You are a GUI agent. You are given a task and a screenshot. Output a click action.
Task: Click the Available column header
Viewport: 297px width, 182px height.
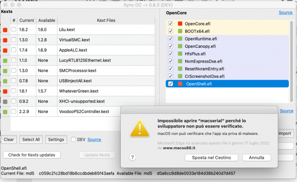click(47, 20)
